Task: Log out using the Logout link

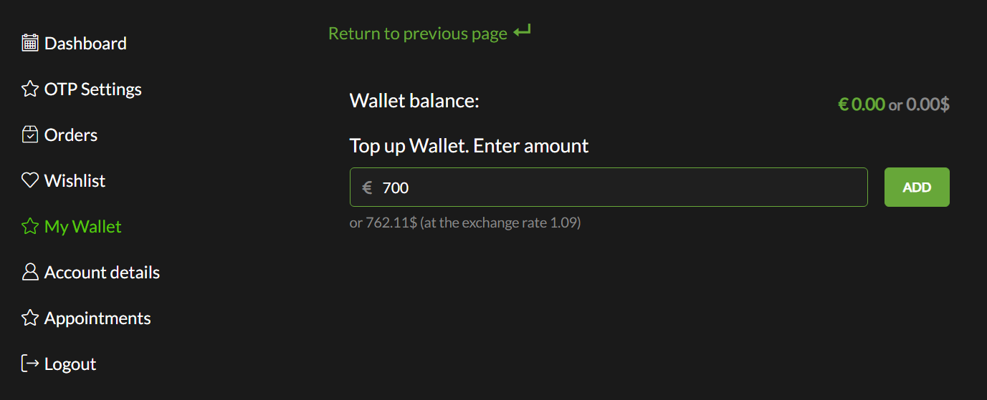Action: tap(70, 364)
